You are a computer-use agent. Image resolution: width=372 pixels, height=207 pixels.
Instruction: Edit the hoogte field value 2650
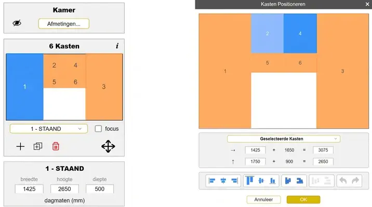coord(64,189)
